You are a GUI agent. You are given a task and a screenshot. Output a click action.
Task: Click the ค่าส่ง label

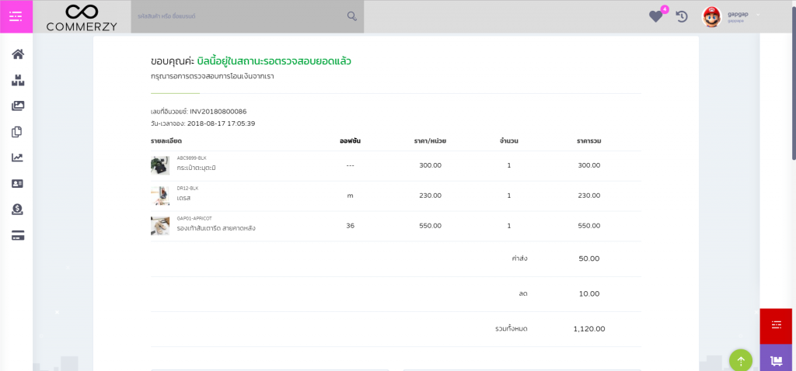pos(519,258)
